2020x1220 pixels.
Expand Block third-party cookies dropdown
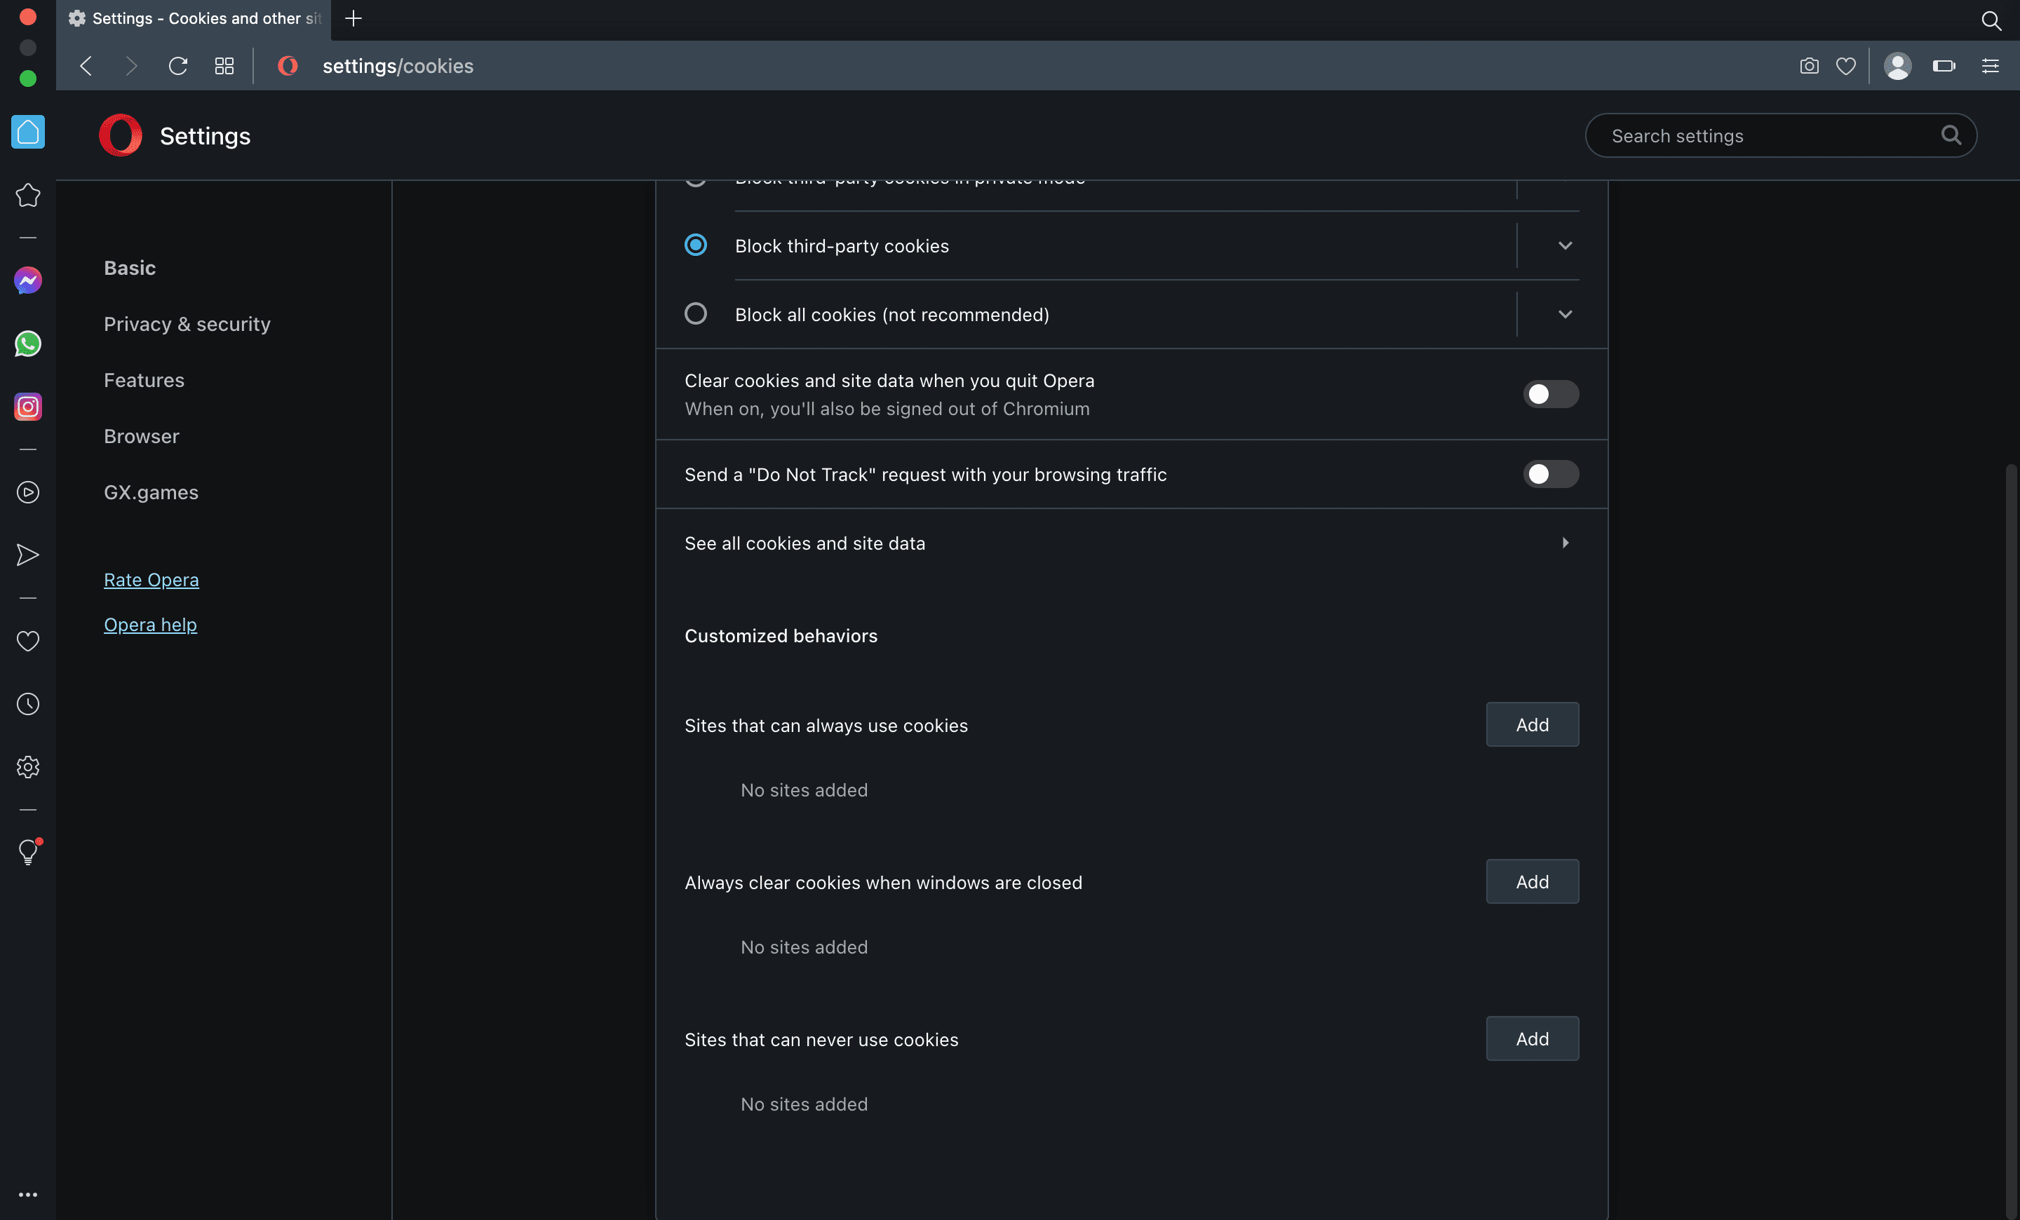1565,245
